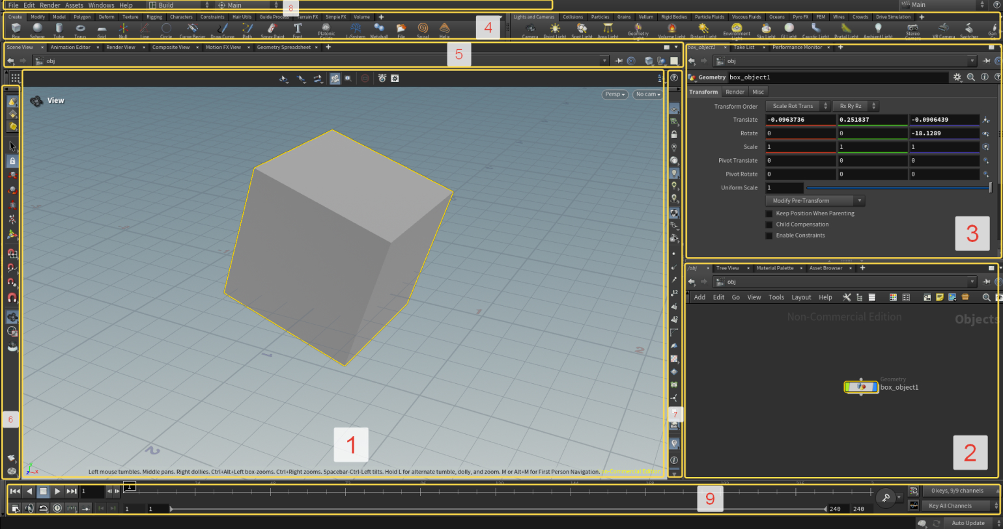Viewport: 1003px width, 529px height.
Task: Select the Font tool icon
Action: click(x=298, y=29)
